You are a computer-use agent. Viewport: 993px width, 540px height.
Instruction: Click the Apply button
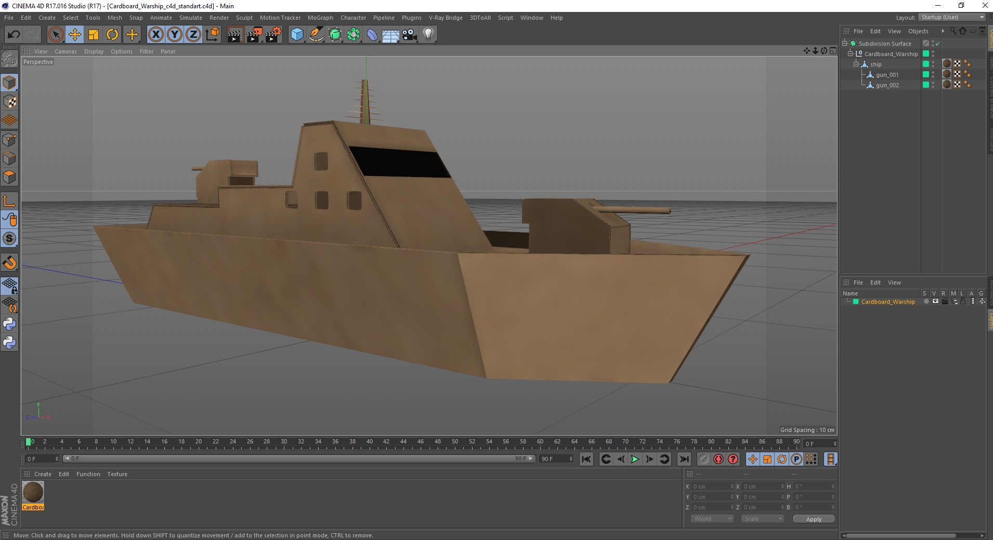[x=814, y=519]
